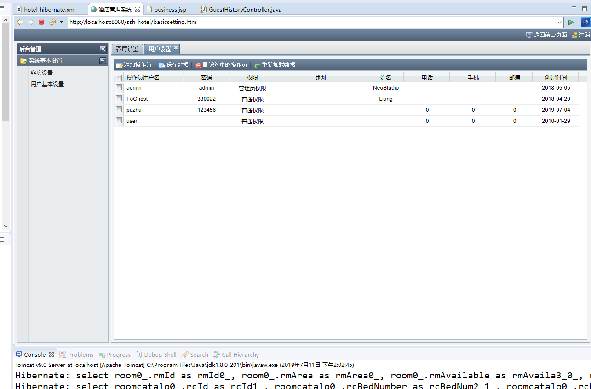Click the green Go arrow icon
The image size is (591, 389).
pyautogui.click(x=571, y=22)
